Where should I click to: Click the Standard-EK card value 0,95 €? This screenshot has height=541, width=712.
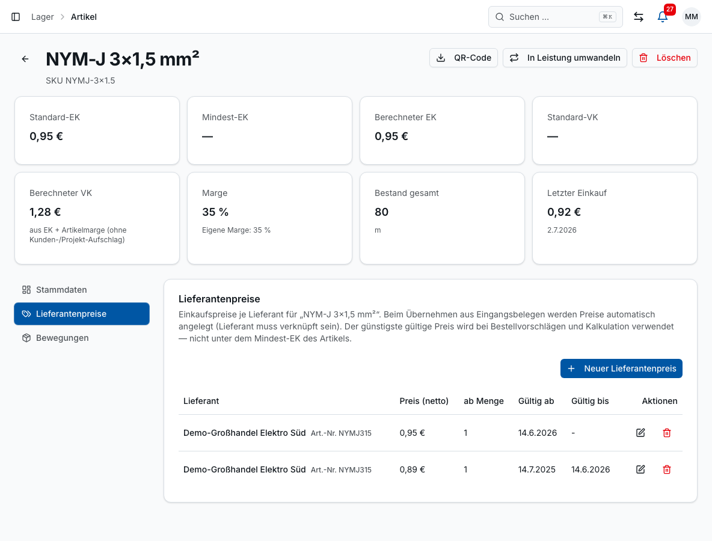pos(46,136)
